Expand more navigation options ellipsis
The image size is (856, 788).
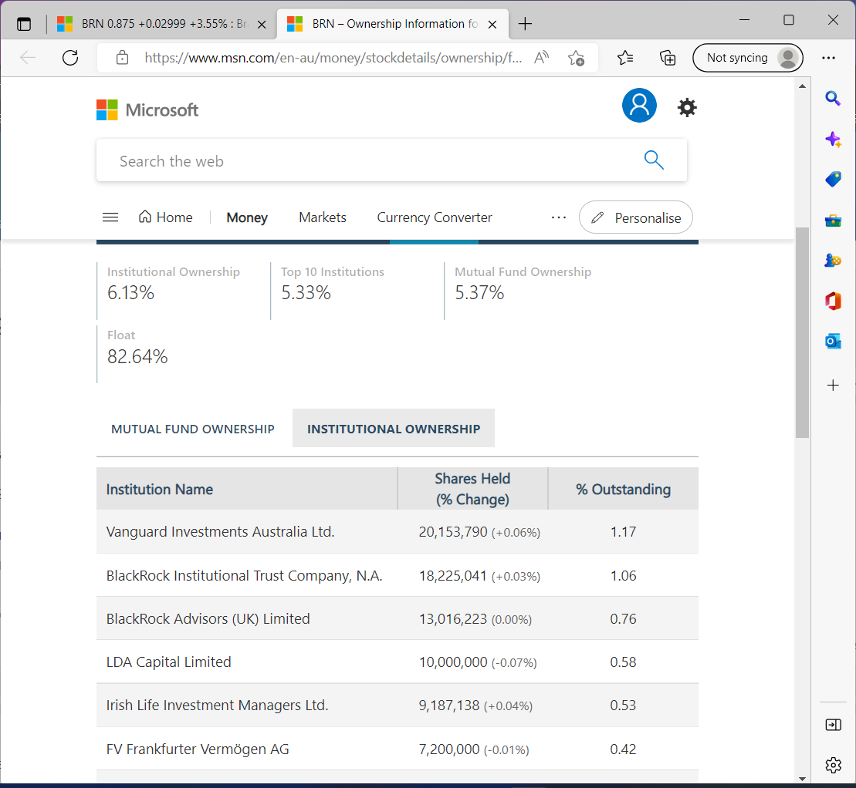(x=559, y=217)
